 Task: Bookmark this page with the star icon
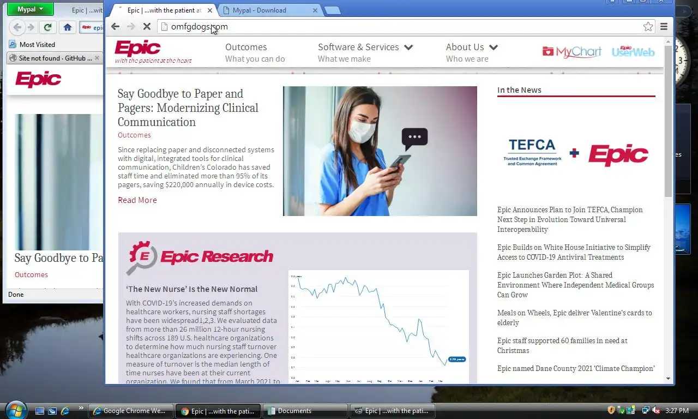click(648, 26)
